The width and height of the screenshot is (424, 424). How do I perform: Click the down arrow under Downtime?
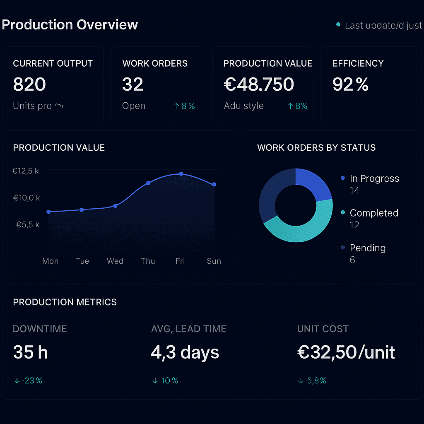(x=17, y=381)
